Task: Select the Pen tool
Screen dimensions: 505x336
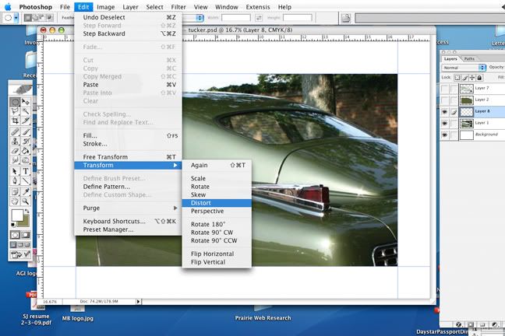Action: coord(15,180)
